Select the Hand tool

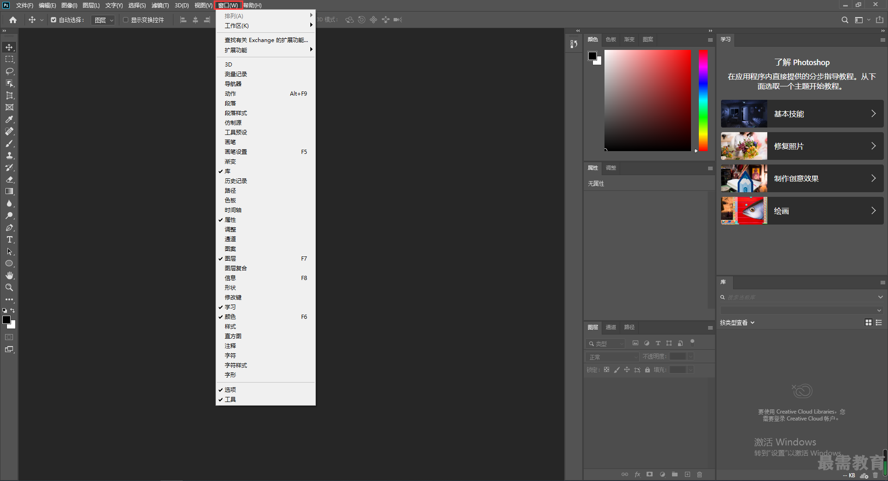pyautogui.click(x=9, y=275)
